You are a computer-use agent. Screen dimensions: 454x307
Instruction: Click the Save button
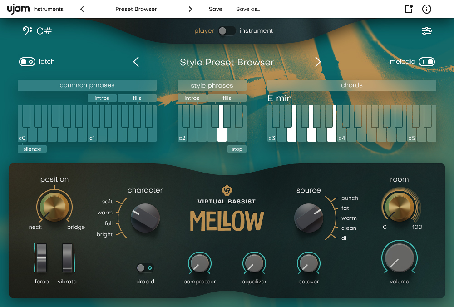215,9
